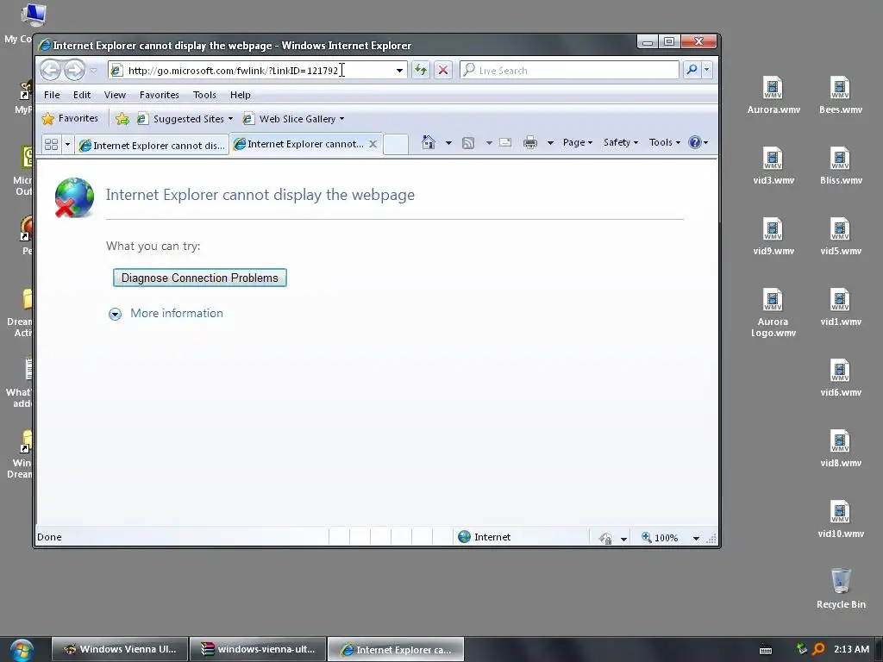
Task: Open Suggested Sites dropdown
Action: coord(185,119)
